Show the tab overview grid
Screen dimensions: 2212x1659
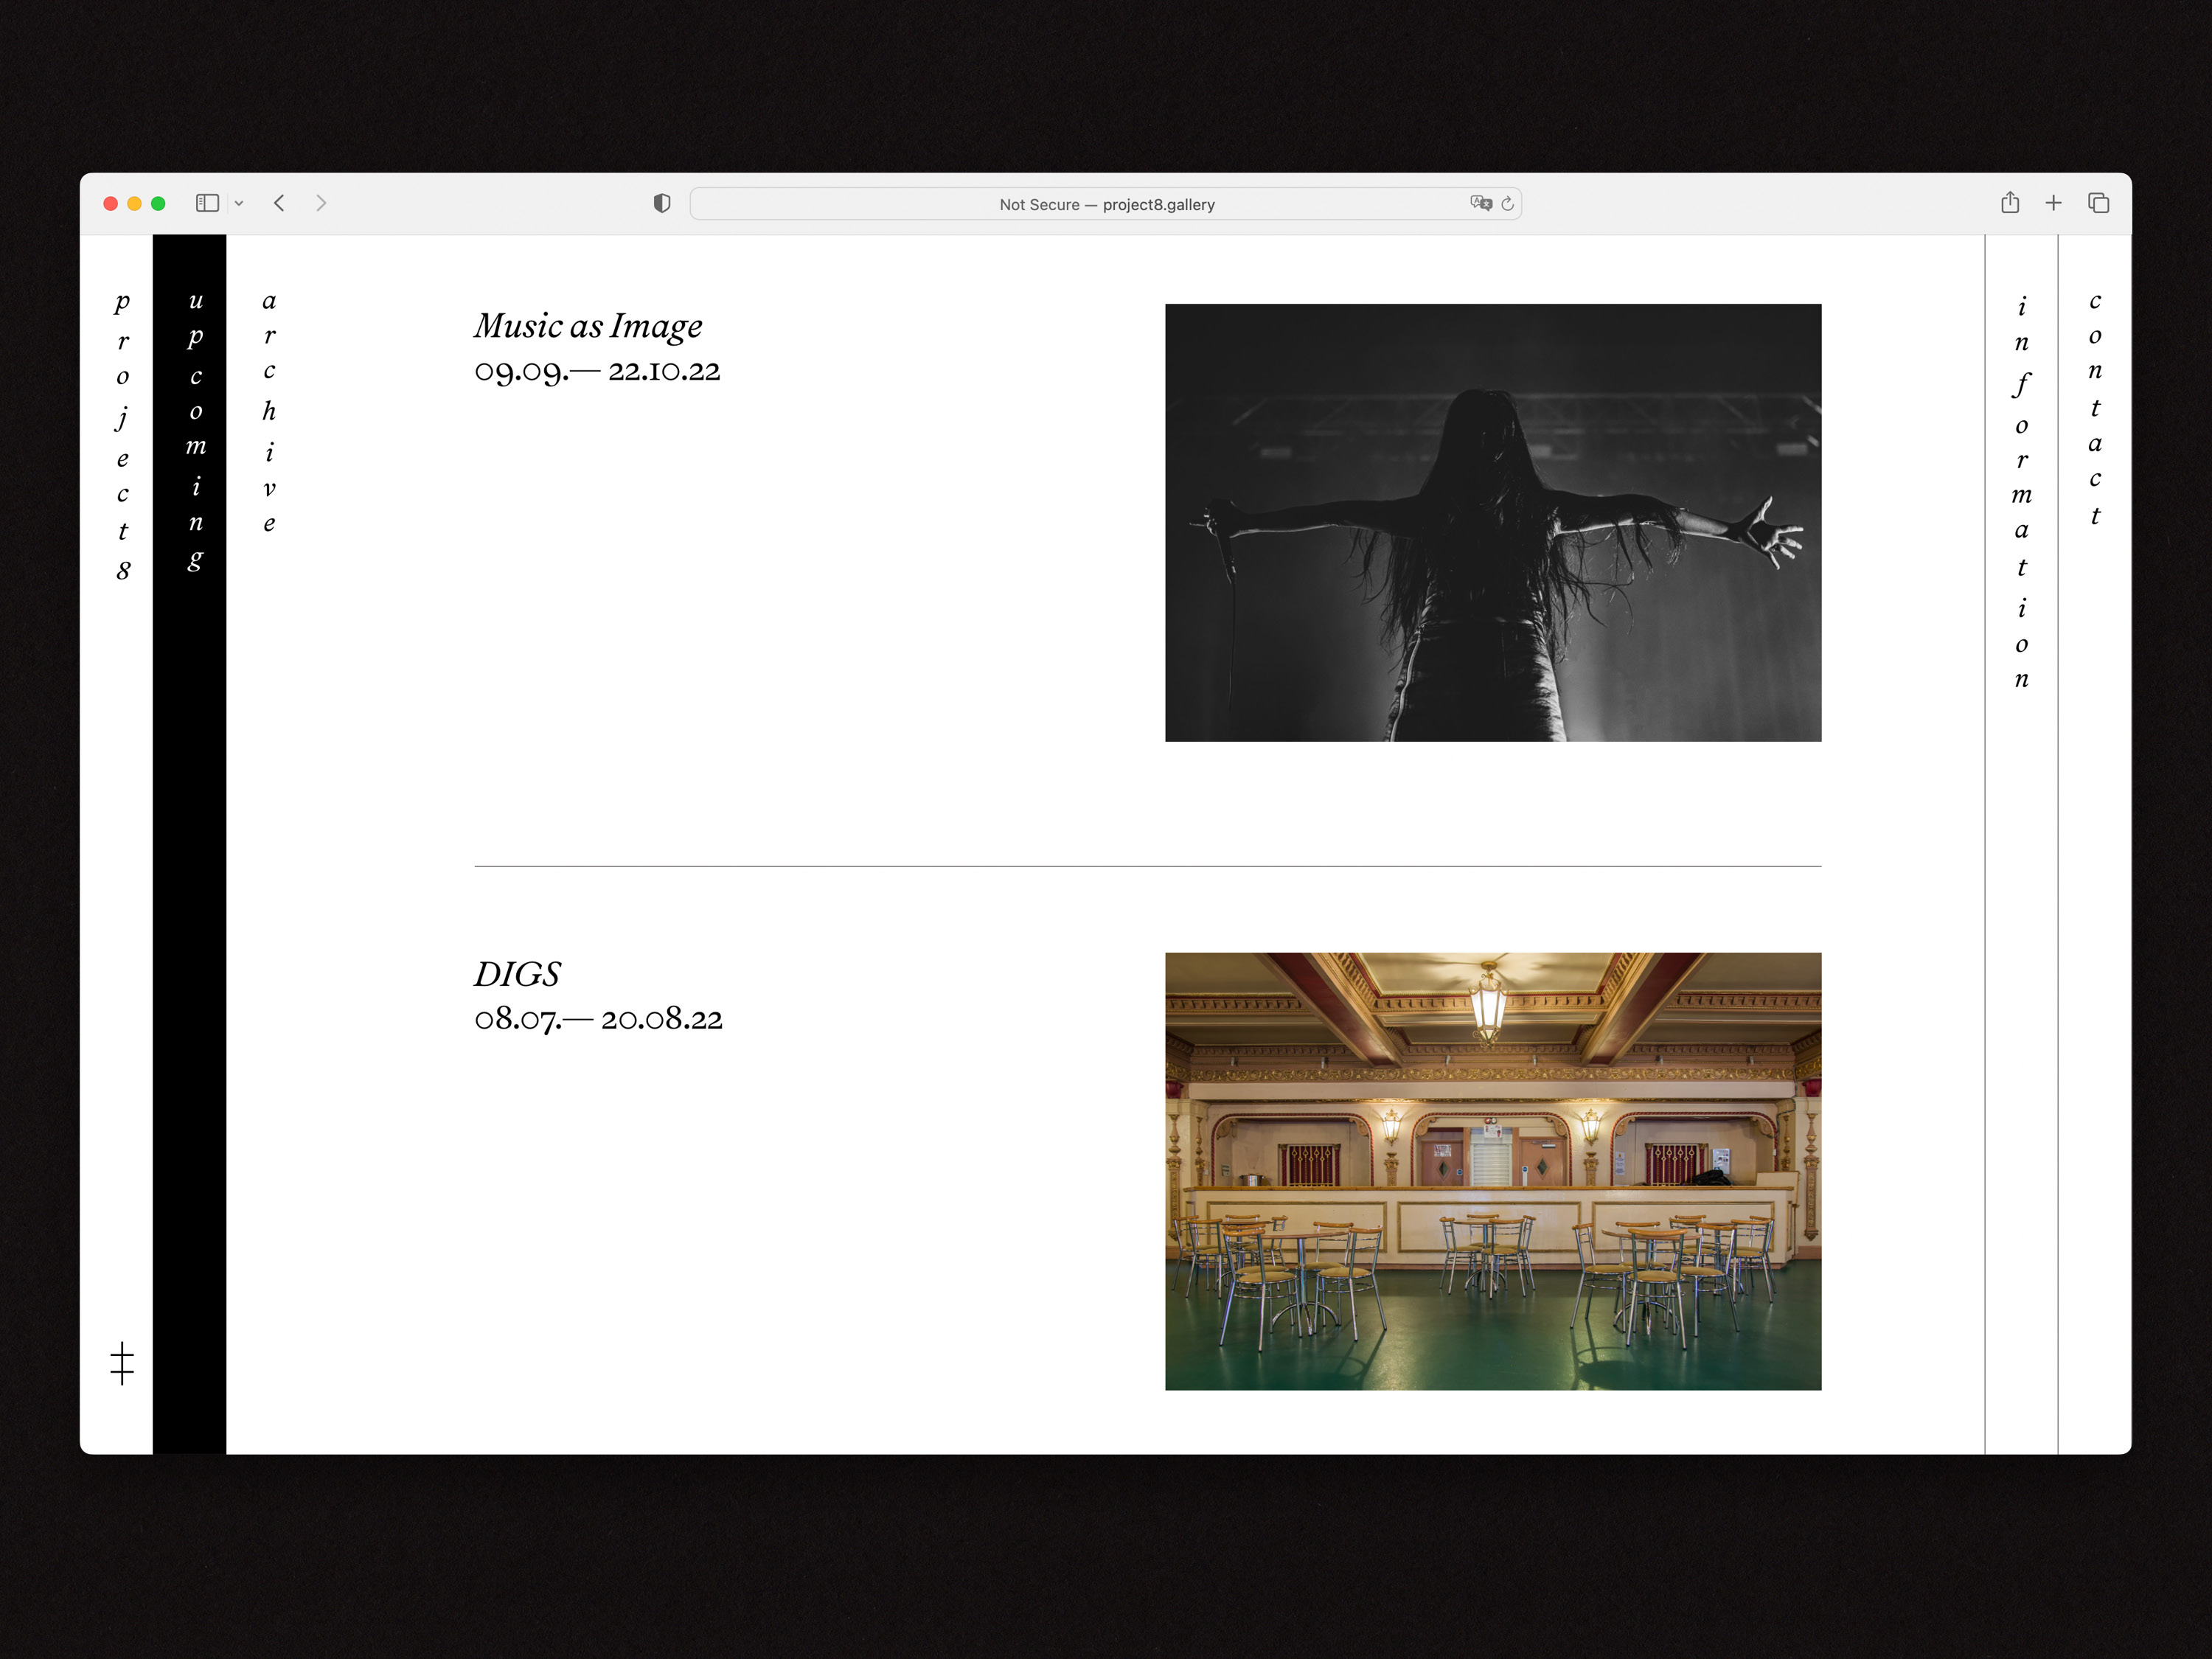tap(2098, 203)
